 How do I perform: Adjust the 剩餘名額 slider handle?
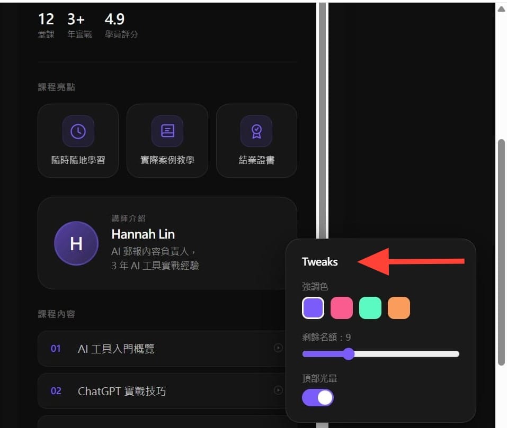tap(349, 354)
